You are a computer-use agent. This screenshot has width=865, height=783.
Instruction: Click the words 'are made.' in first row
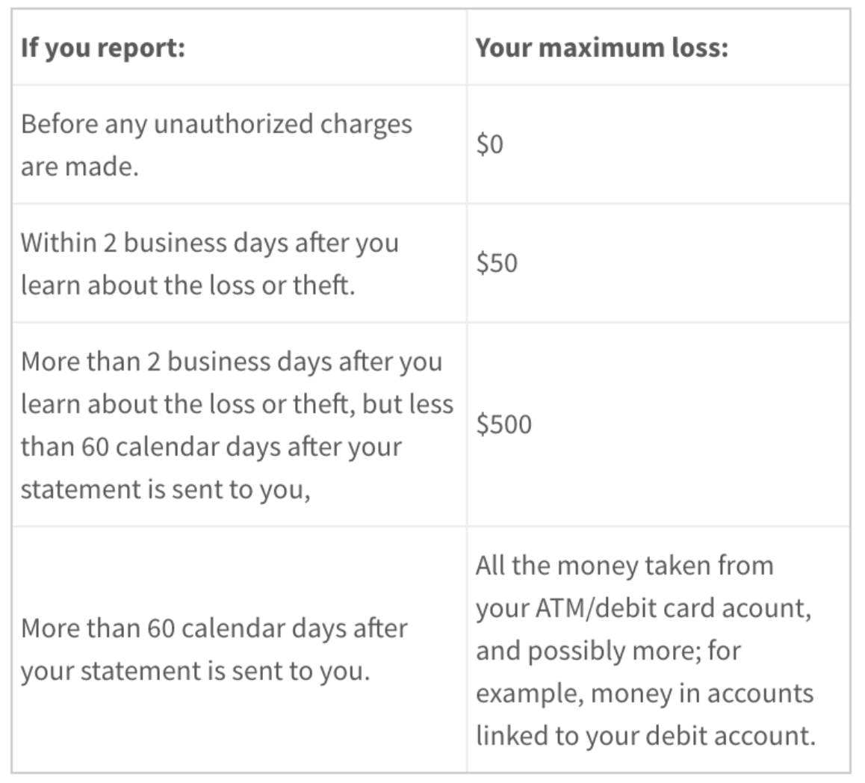pyautogui.click(x=79, y=167)
